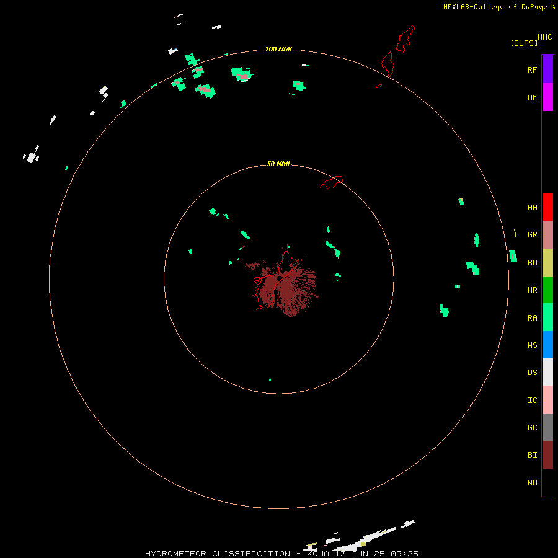Select the light pink IC legend swatch
Image resolution: width=558 pixels, height=558 pixels.
[547, 400]
